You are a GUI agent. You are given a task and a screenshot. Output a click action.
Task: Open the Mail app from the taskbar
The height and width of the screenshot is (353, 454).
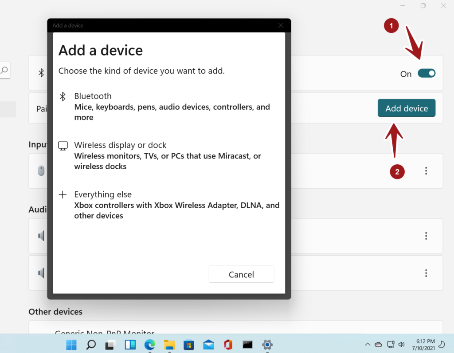pyautogui.click(x=208, y=345)
